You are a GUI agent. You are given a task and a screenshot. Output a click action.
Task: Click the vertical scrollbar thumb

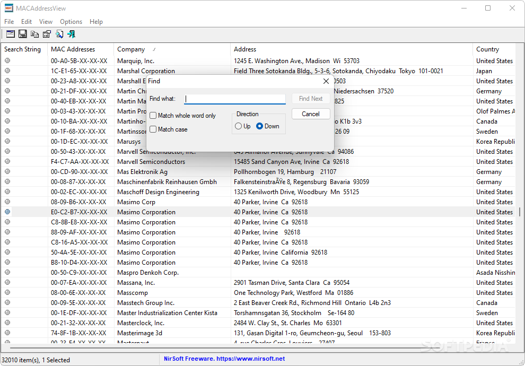[520, 212]
